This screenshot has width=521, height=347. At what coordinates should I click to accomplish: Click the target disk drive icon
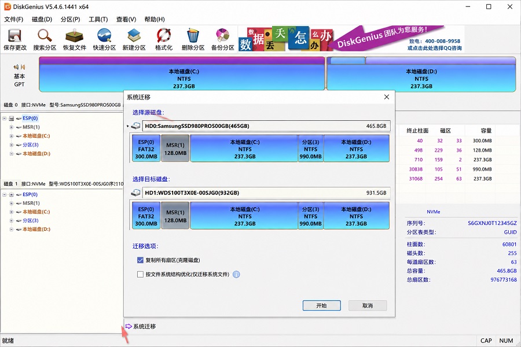tap(135, 193)
